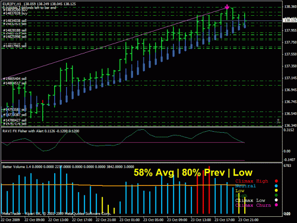
Task: Select order label #14834038 sell
Action: point(15,20)
